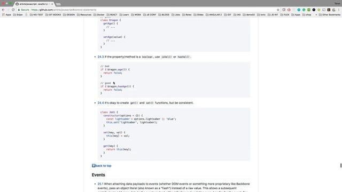Open the Other Bookmarks folder
342x192 pixels.
(330, 15)
